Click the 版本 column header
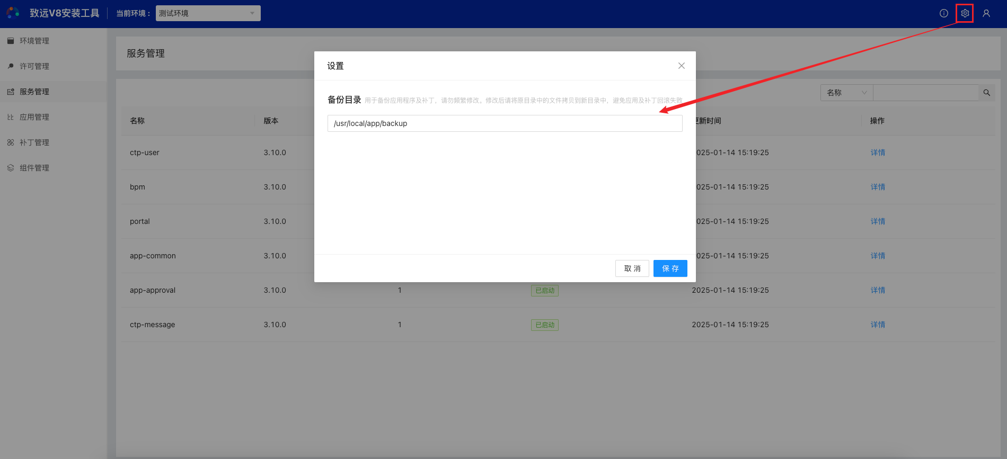The width and height of the screenshot is (1007, 459). pyautogui.click(x=271, y=121)
